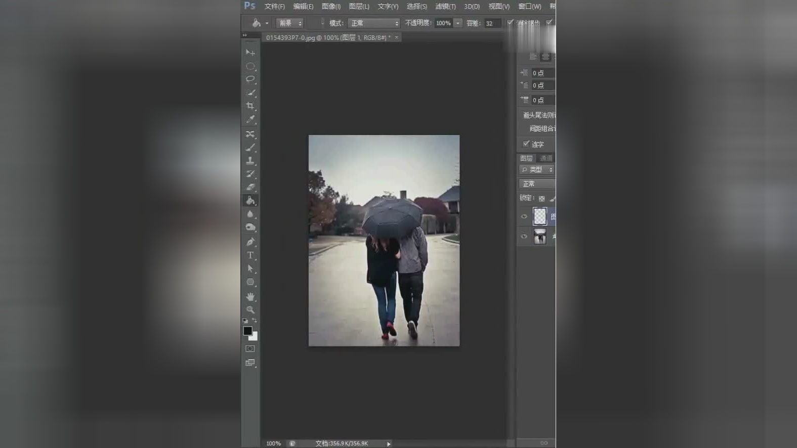Select the transparent layer 1 thumbnail
This screenshot has height=448, width=797.
540,216
